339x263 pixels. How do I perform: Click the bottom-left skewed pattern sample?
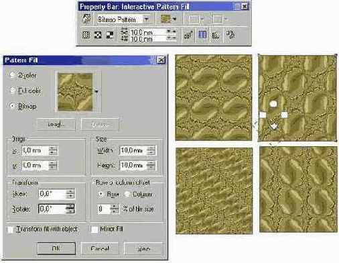coord(214,191)
